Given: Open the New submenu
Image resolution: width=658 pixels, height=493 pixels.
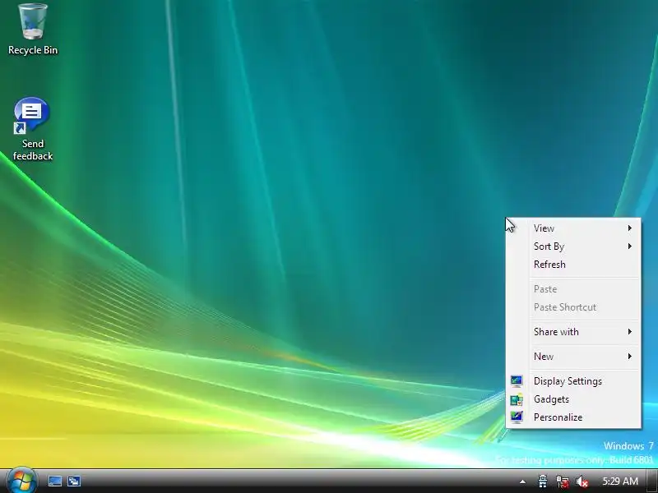Looking at the screenshot, I should click(x=573, y=357).
